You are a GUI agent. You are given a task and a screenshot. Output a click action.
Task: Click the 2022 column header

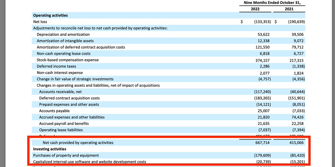tap(255, 9)
